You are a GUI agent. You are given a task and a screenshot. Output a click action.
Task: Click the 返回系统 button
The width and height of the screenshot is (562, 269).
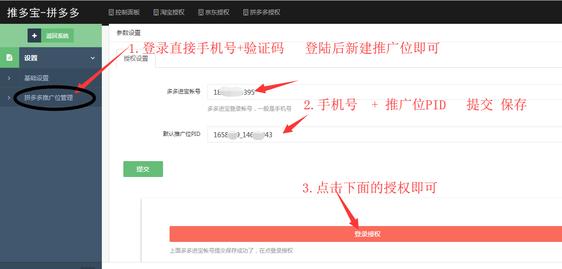click(x=57, y=35)
